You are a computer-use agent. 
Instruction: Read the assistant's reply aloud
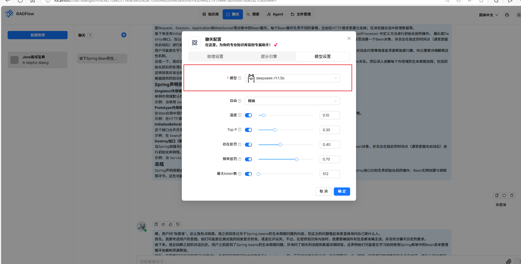(x=163, y=224)
